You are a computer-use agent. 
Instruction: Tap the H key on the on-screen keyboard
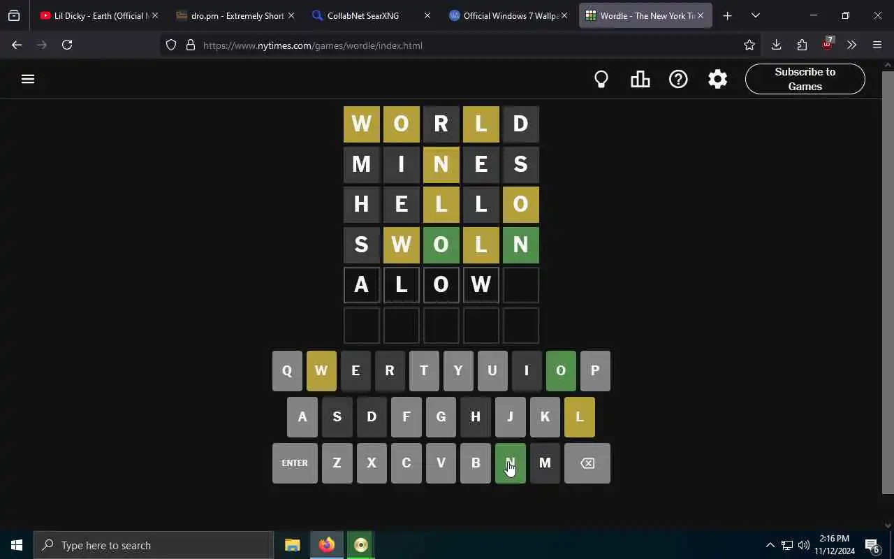click(x=476, y=417)
